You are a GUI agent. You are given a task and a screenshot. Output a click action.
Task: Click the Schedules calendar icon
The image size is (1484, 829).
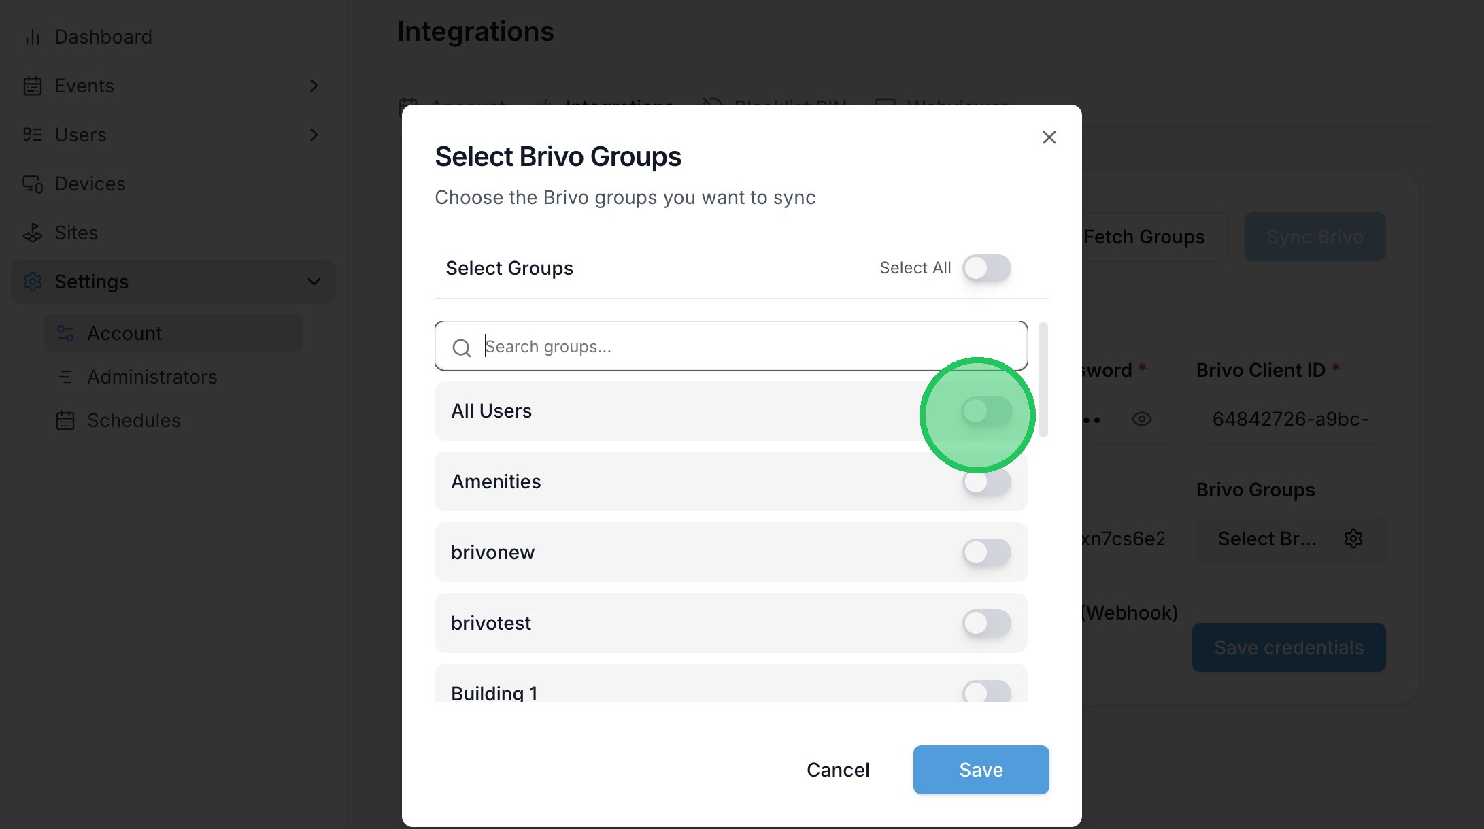pyautogui.click(x=65, y=420)
